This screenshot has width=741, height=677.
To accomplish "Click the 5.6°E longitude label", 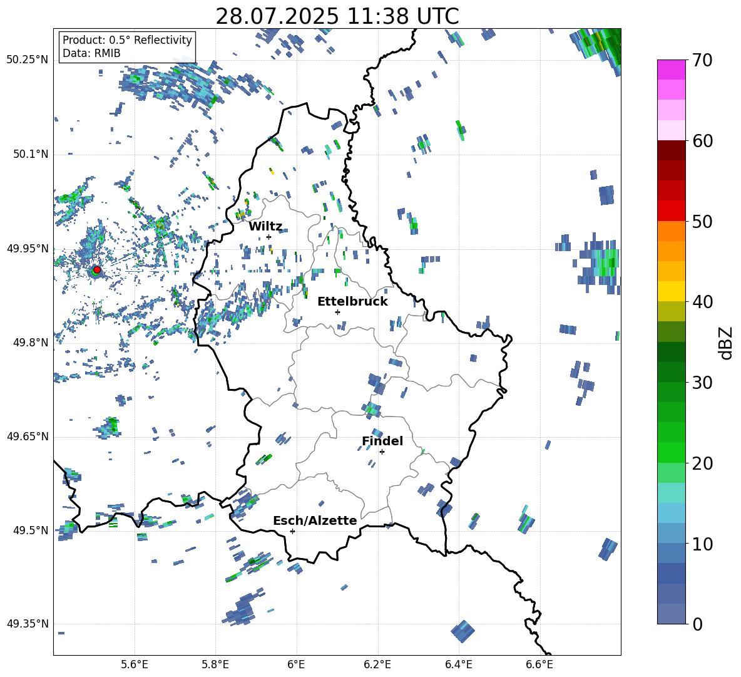I will [135, 664].
